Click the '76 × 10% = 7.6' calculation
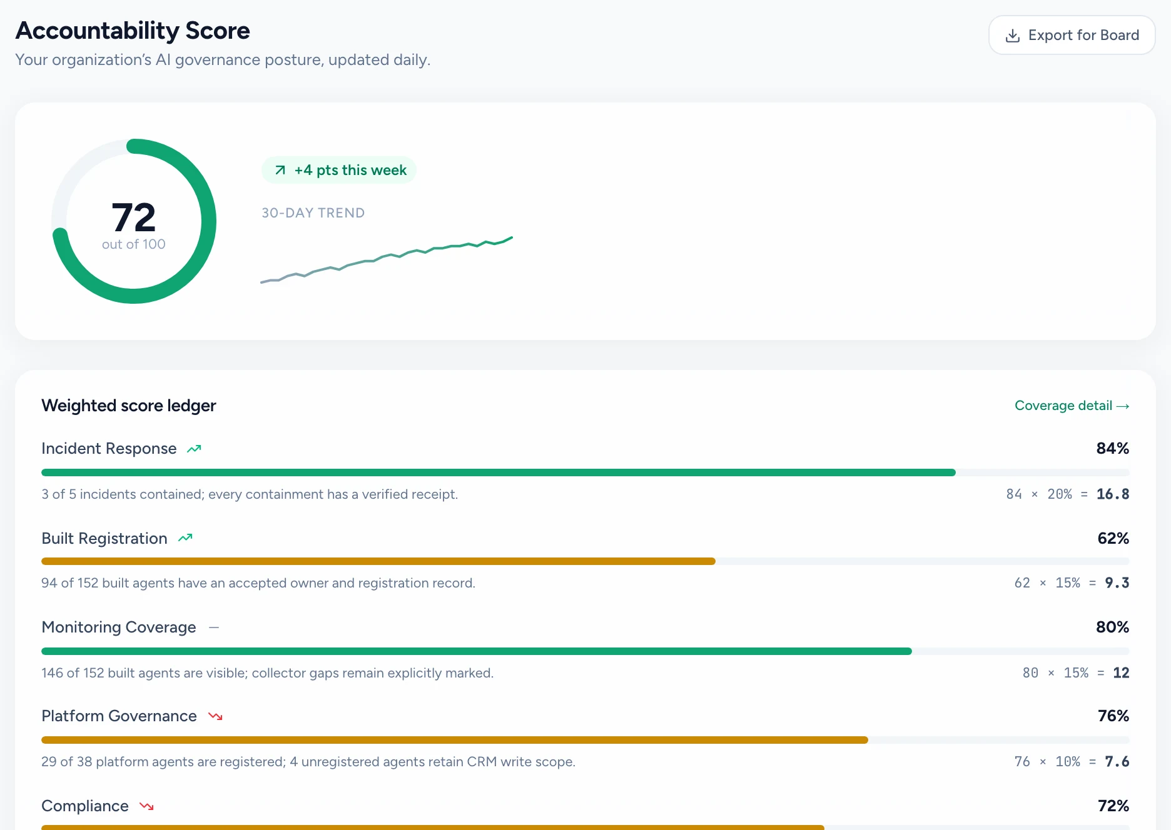This screenshot has height=830, width=1171. (1072, 761)
